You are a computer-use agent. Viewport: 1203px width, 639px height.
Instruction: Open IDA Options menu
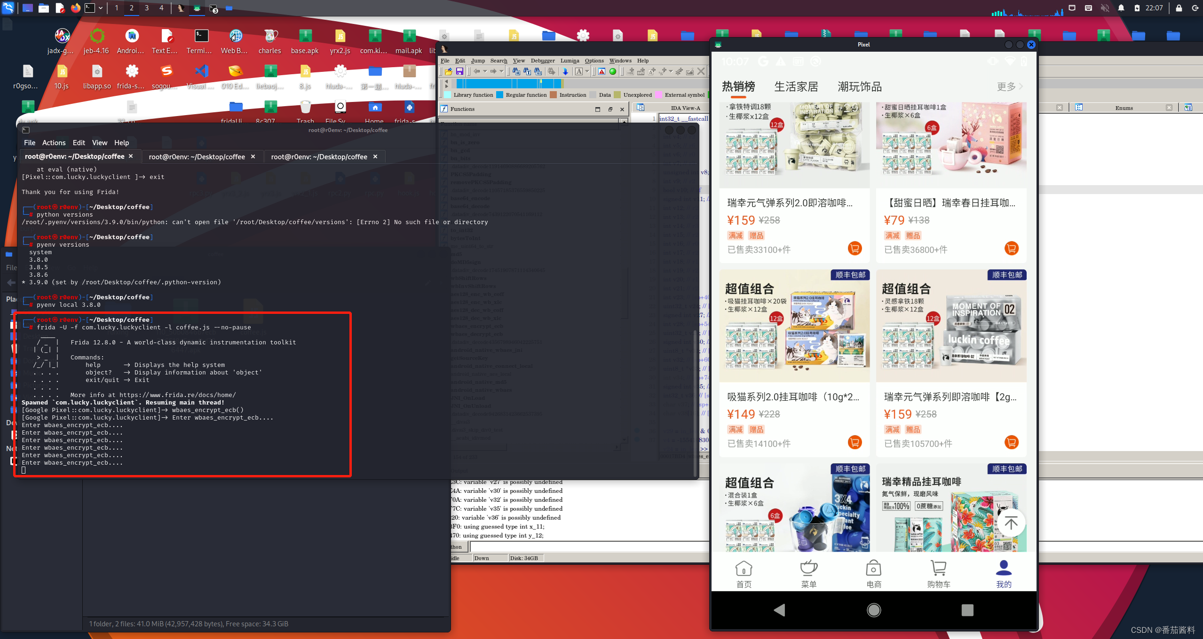point(594,61)
